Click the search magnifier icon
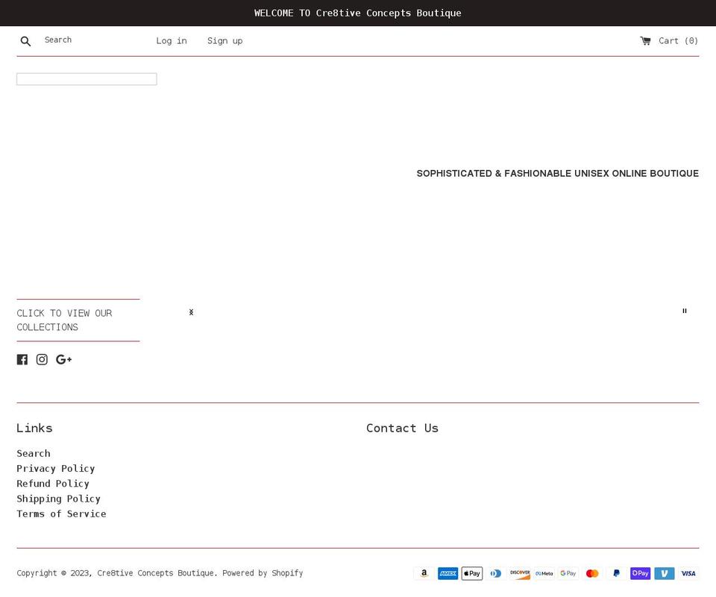 click(25, 41)
